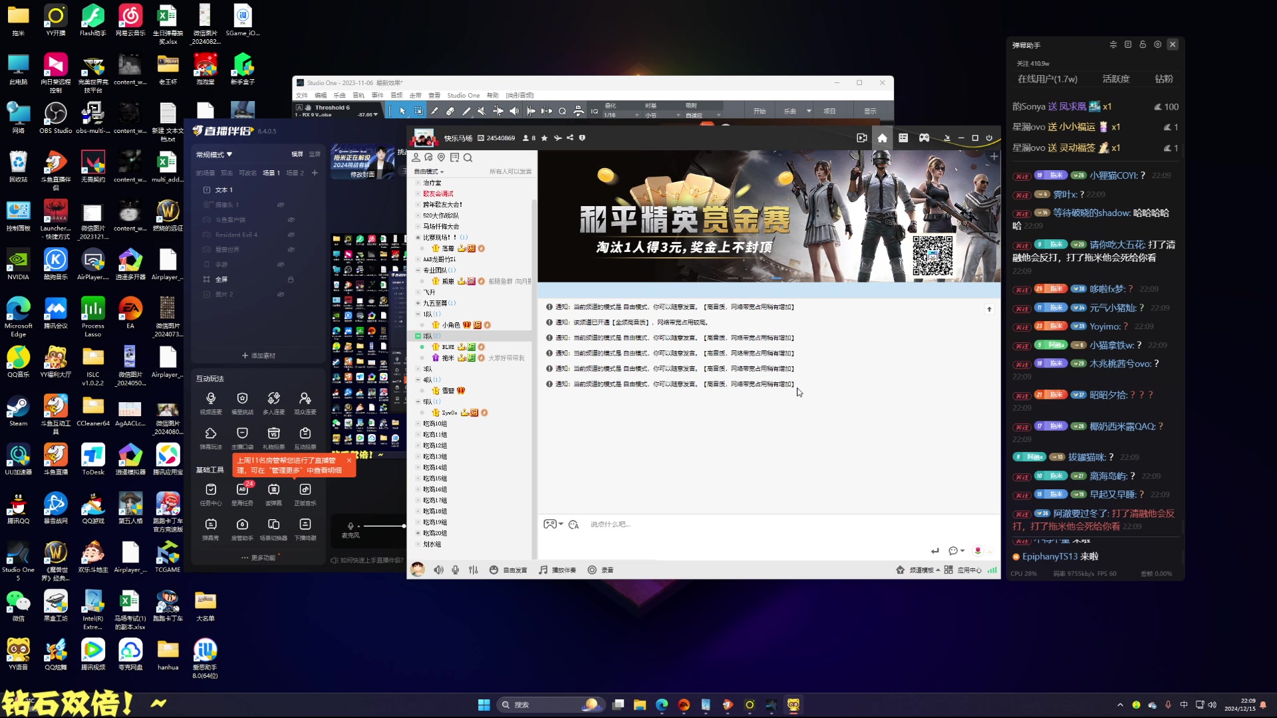Click location pin icon above channel list
Screen dimensions: 1277x718
441,158
